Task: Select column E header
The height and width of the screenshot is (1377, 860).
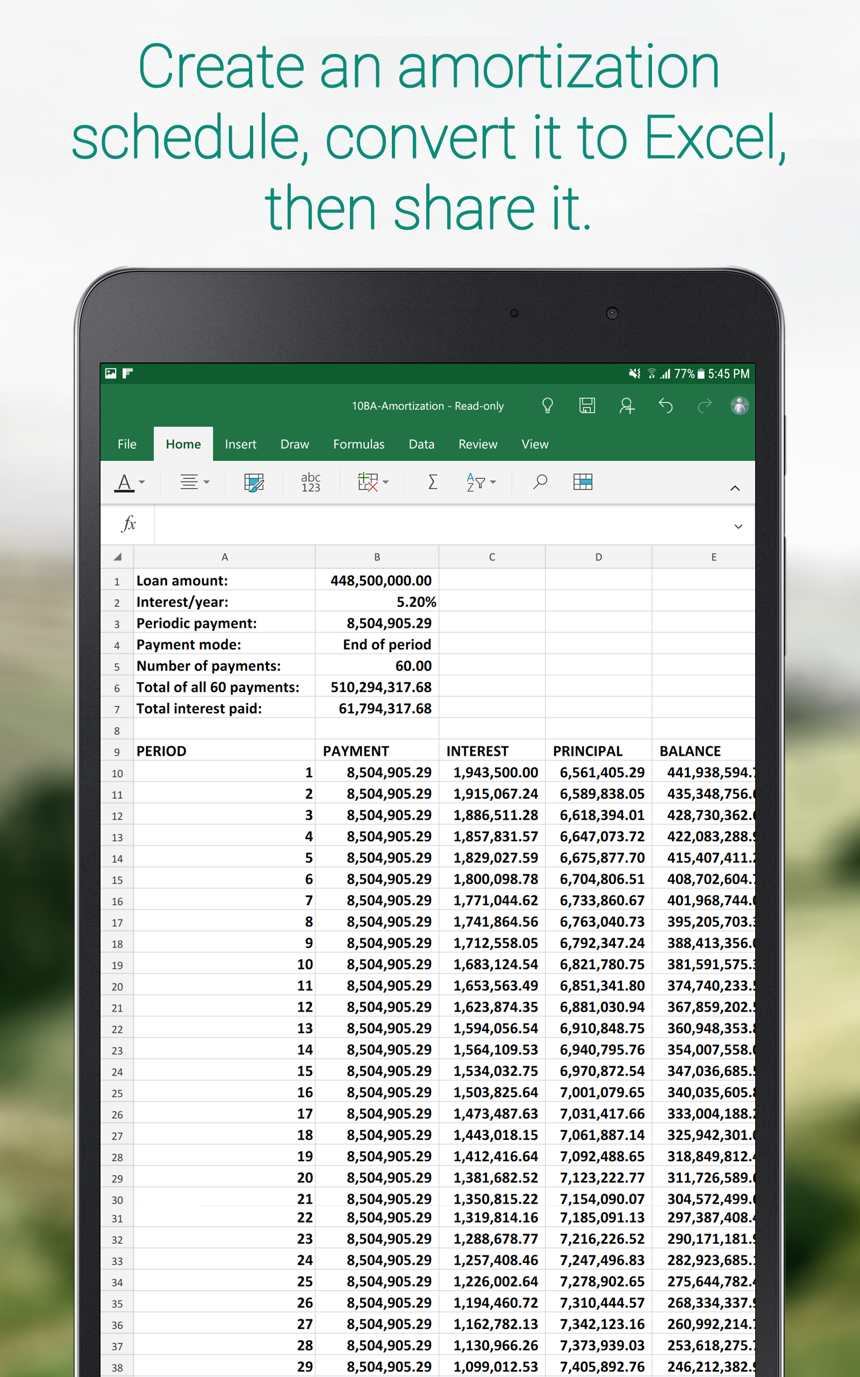Action: tap(704, 557)
